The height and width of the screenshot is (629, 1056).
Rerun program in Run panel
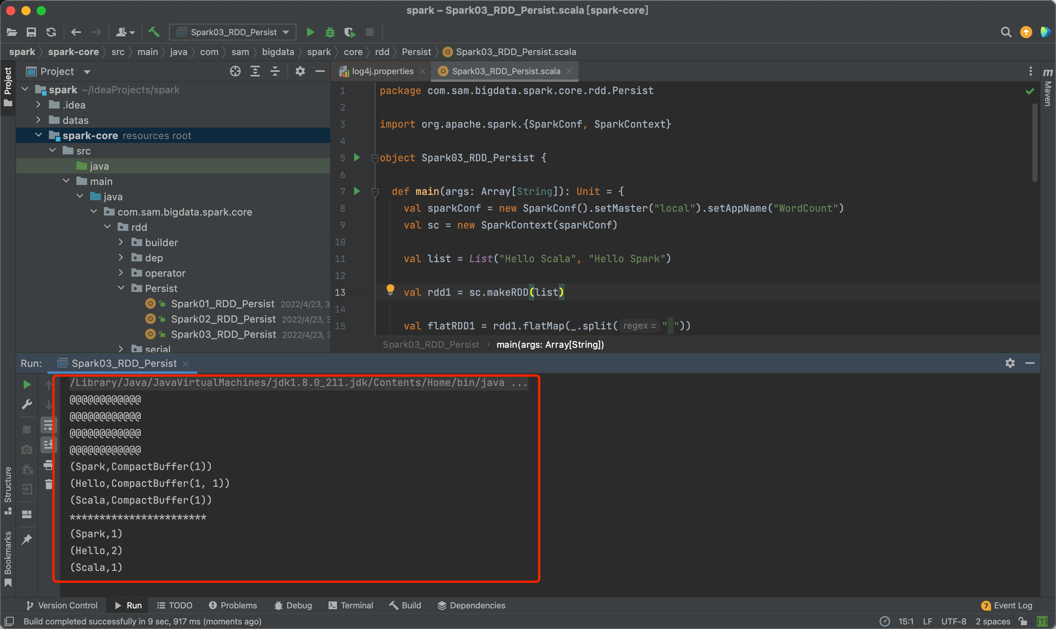(27, 384)
